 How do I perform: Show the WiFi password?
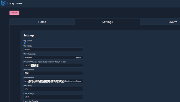[x=78, y=58]
